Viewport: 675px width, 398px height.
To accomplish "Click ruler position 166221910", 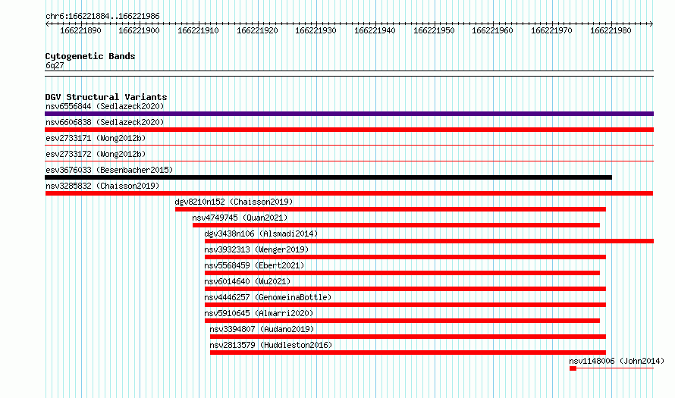I will click(x=198, y=30).
